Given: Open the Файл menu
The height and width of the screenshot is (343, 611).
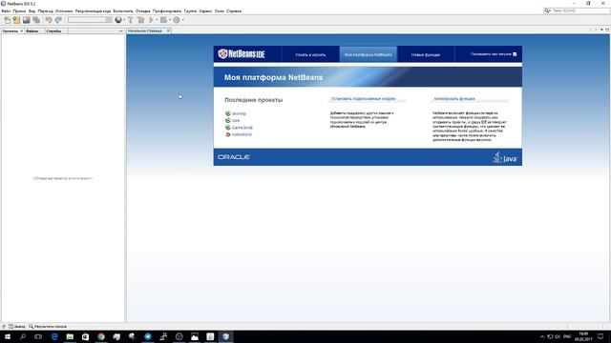Looking at the screenshot, I should point(6,11).
